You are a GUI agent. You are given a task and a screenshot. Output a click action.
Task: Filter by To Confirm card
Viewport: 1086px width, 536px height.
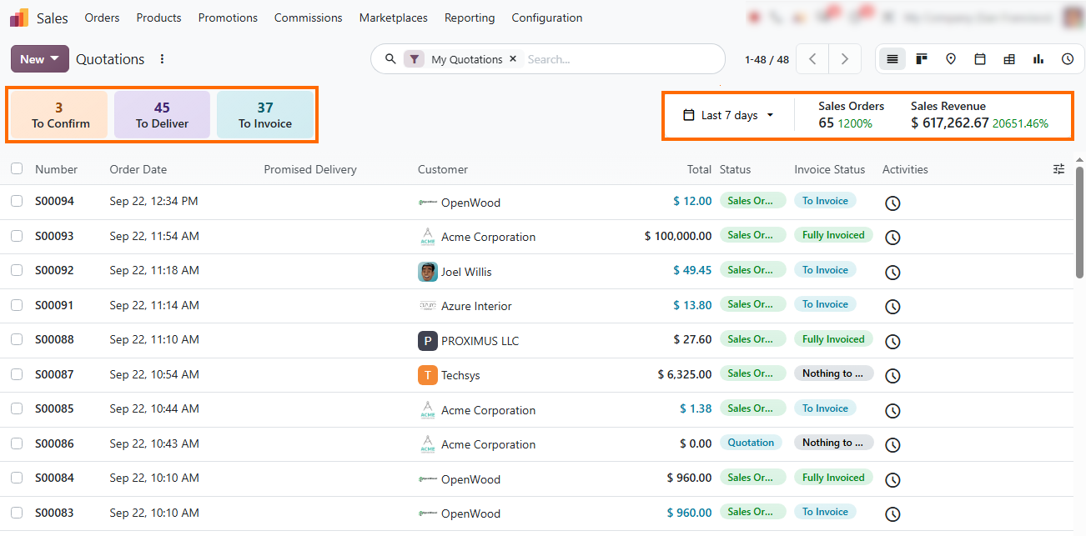point(59,115)
